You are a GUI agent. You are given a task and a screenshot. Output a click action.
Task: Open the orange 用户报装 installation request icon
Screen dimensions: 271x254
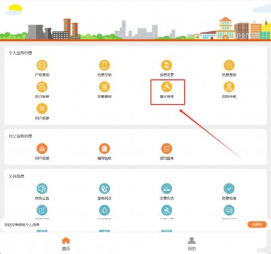42,148
